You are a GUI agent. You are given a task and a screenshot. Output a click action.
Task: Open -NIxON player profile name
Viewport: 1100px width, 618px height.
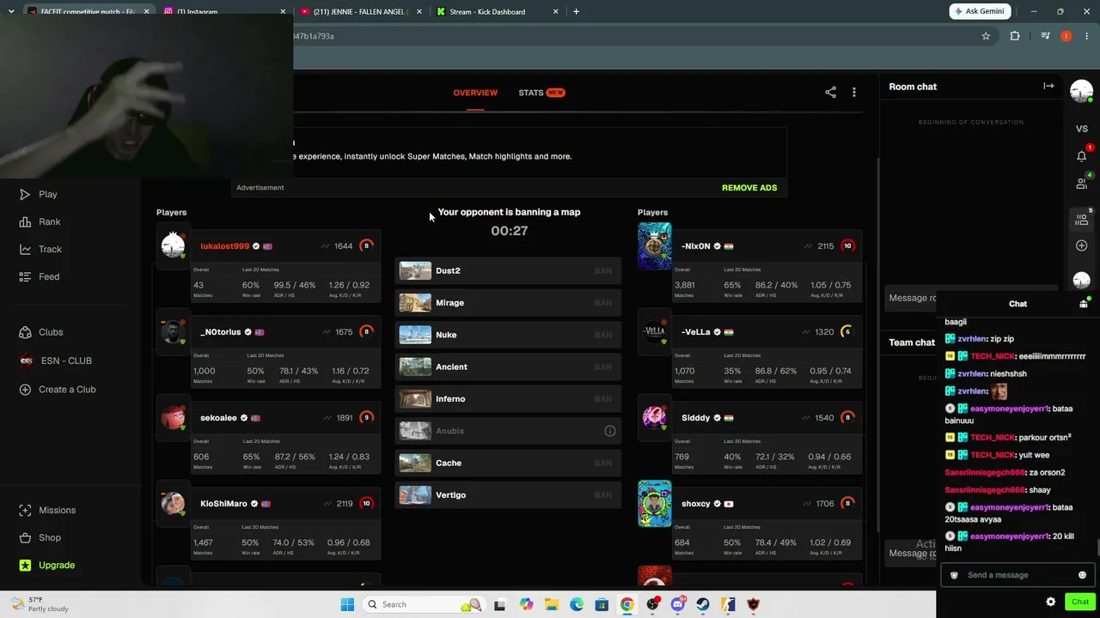[696, 246]
